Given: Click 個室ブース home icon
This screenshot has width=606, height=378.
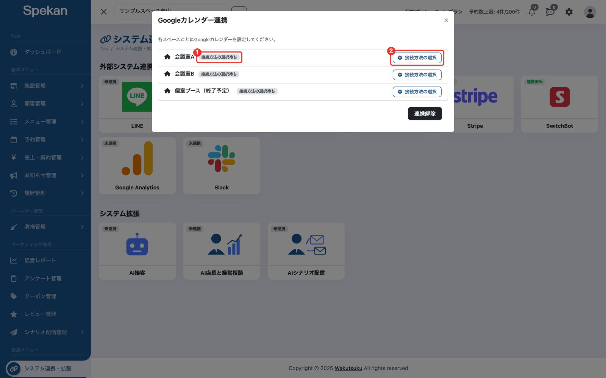Looking at the screenshot, I should coord(167,91).
